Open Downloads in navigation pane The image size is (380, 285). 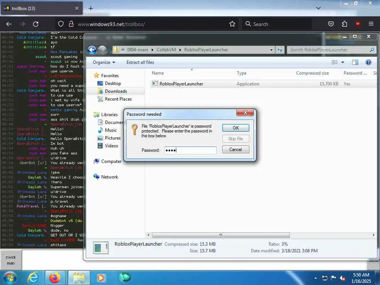pos(116,91)
